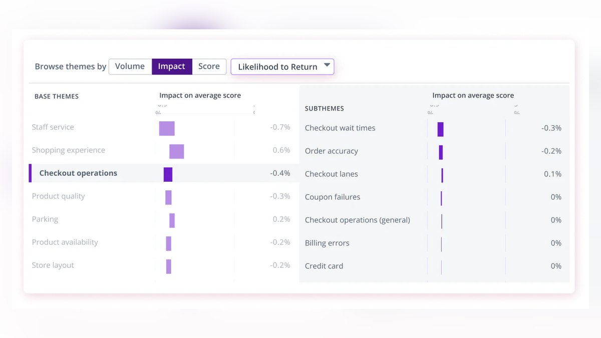Click the SUBTHEMES column header
The width and height of the screenshot is (601, 338).
tap(325, 108)
